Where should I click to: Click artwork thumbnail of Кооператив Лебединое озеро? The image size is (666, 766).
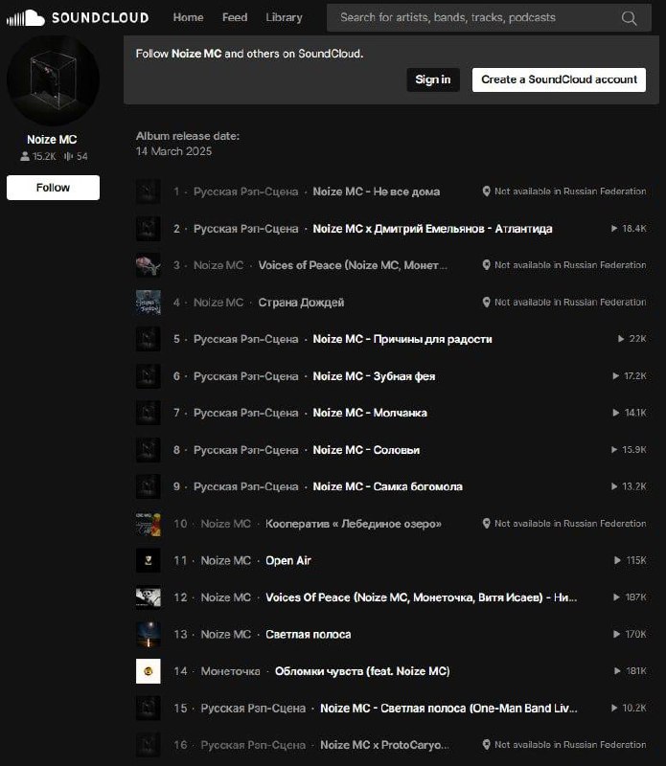[x=149, y=524]
